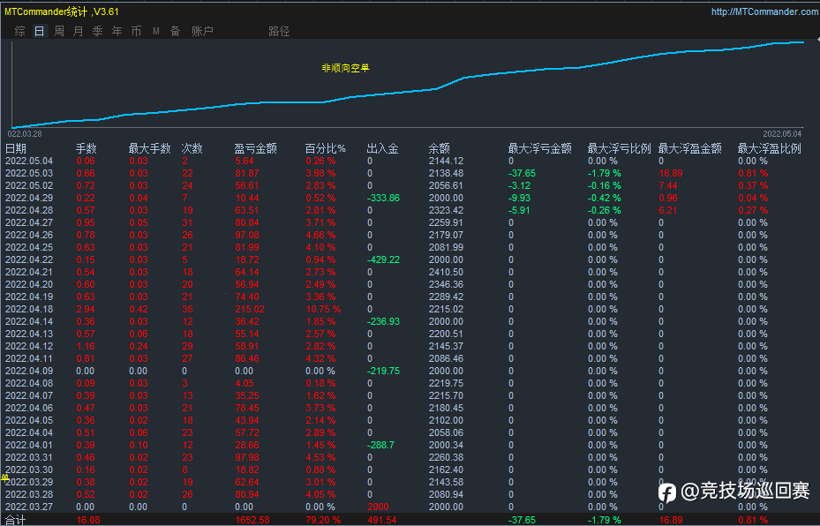Click the 2000 deposit value on 2022.03.27

[x=378, y=507]
